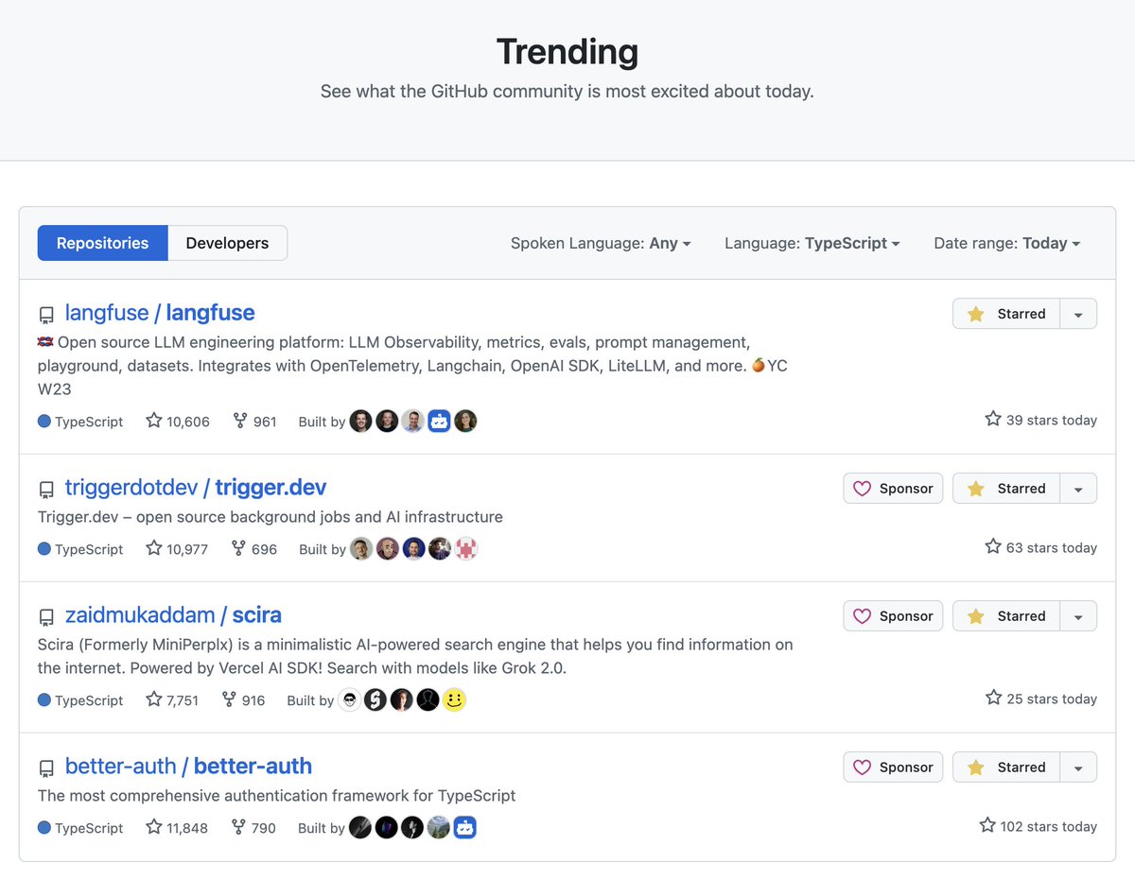Expand star lists arrow for langfuse
This screenshot has height=880, width=1135.
coord(1079,314)
